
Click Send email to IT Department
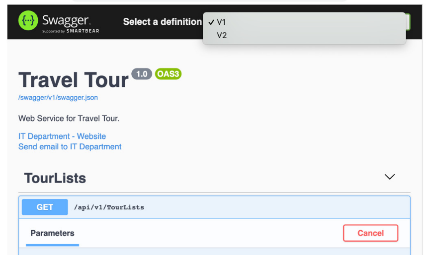(70, 147)
